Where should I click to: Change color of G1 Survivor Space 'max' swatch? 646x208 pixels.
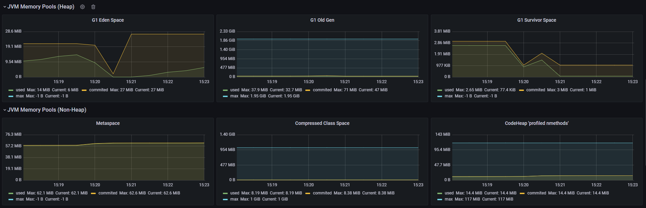440,96
